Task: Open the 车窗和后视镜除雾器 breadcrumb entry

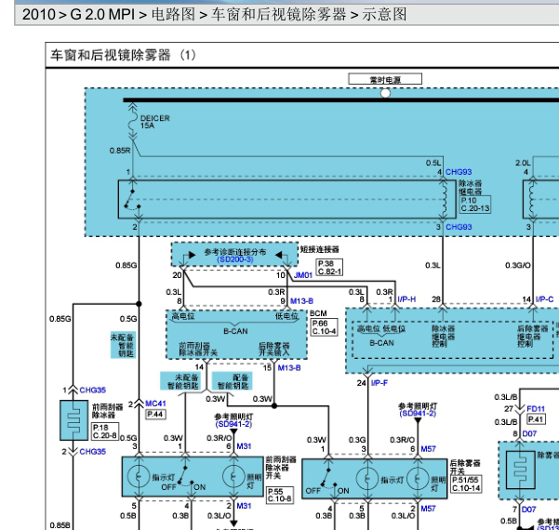Action: tap(278, 15)
